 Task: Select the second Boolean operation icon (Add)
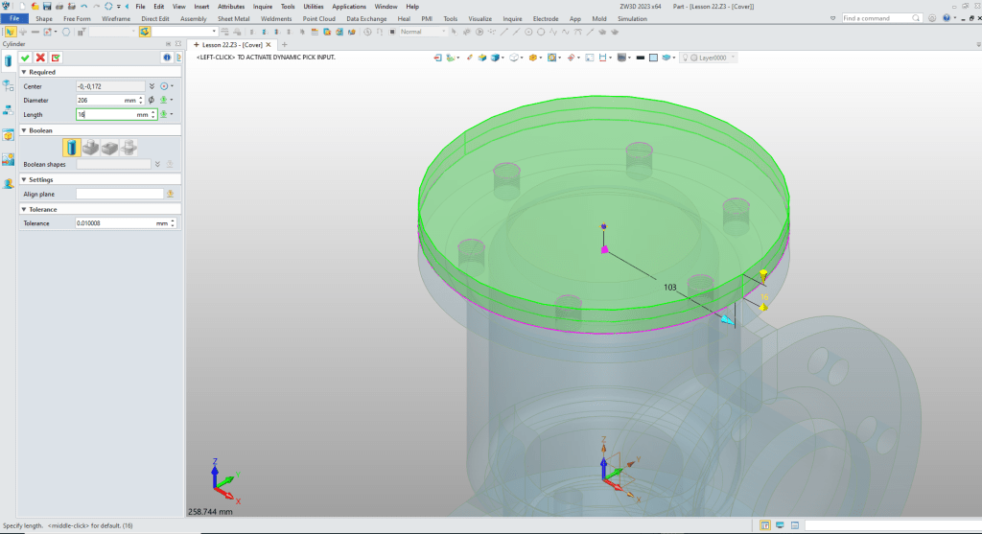coord(90,147)
